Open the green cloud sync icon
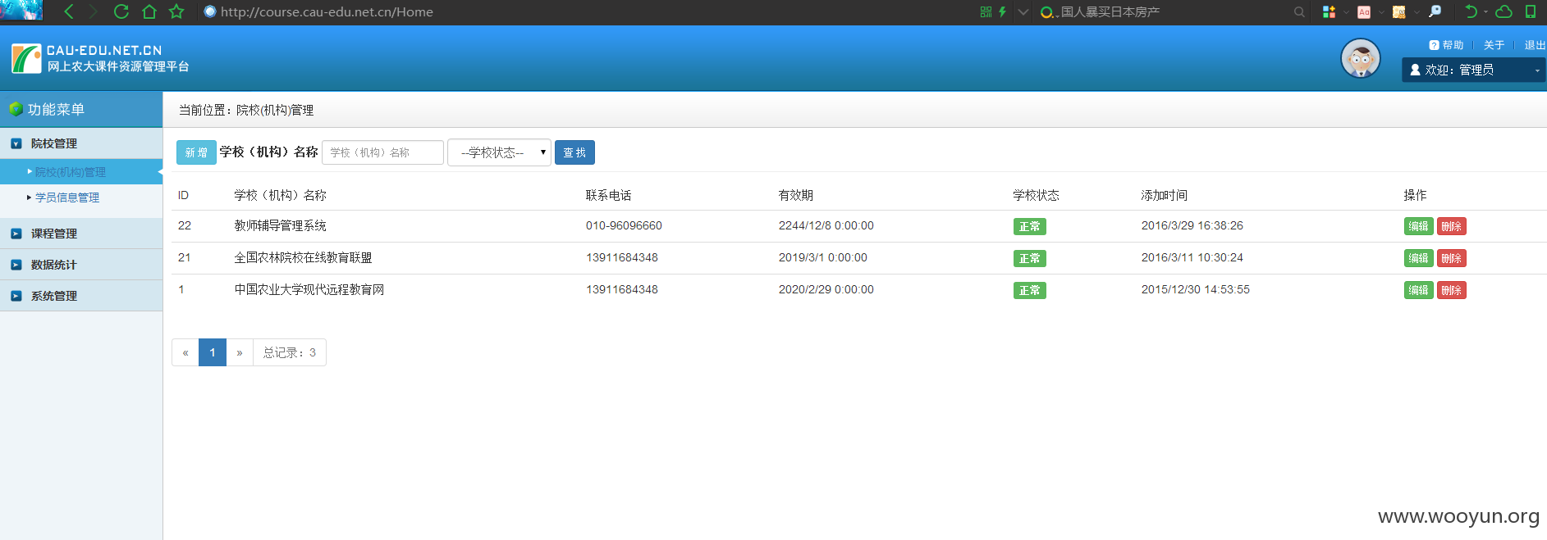Viewport: 1547px width, 540px height. (1504, 11)
